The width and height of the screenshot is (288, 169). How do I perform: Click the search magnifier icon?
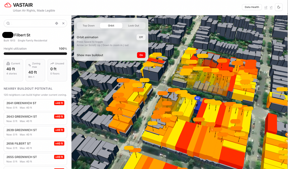[x=8, y=23]
